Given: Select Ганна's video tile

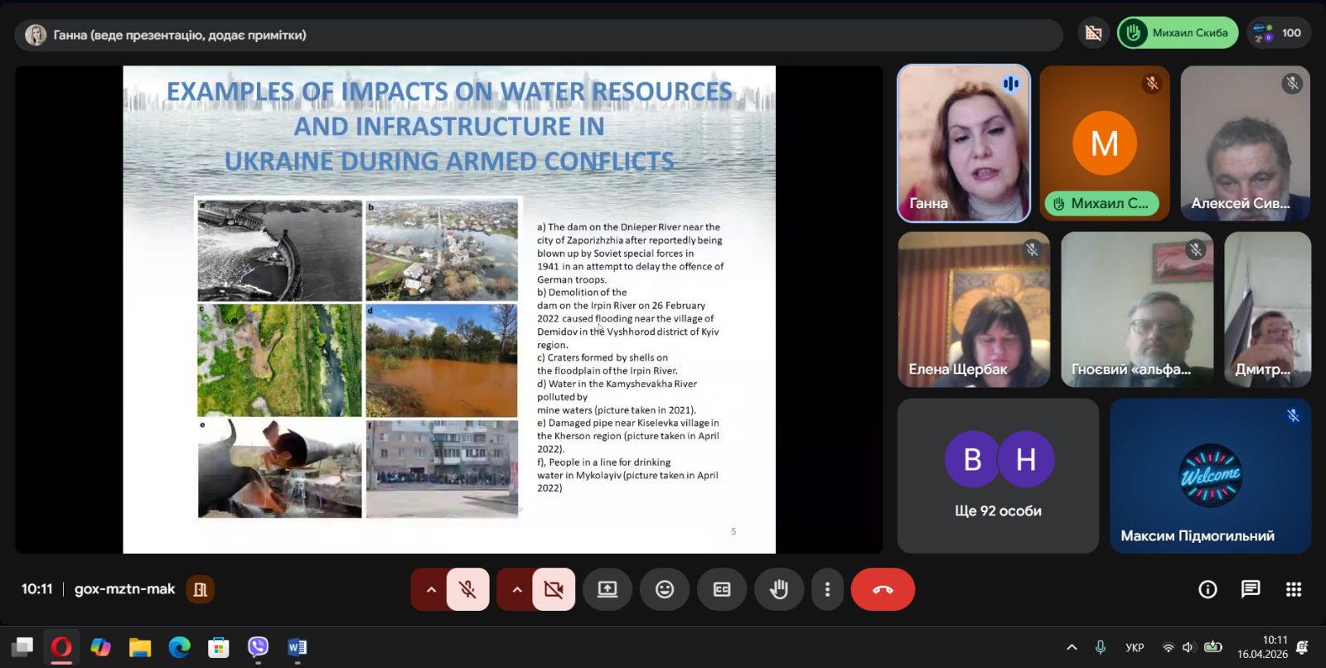Looking at the screenshot, I should 964,143.
